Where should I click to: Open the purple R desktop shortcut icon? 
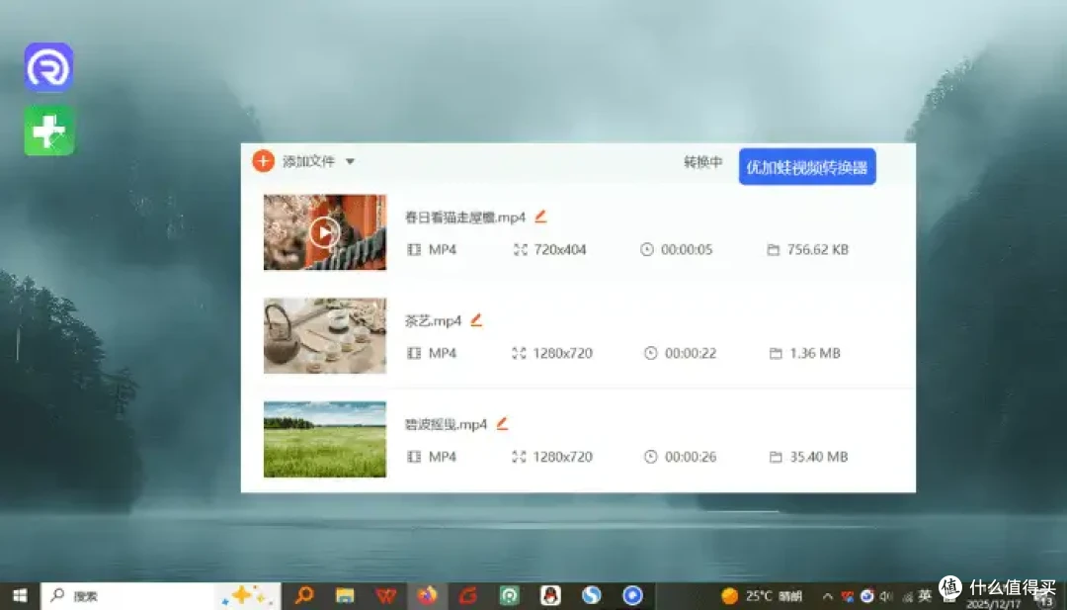click(49, 67)
